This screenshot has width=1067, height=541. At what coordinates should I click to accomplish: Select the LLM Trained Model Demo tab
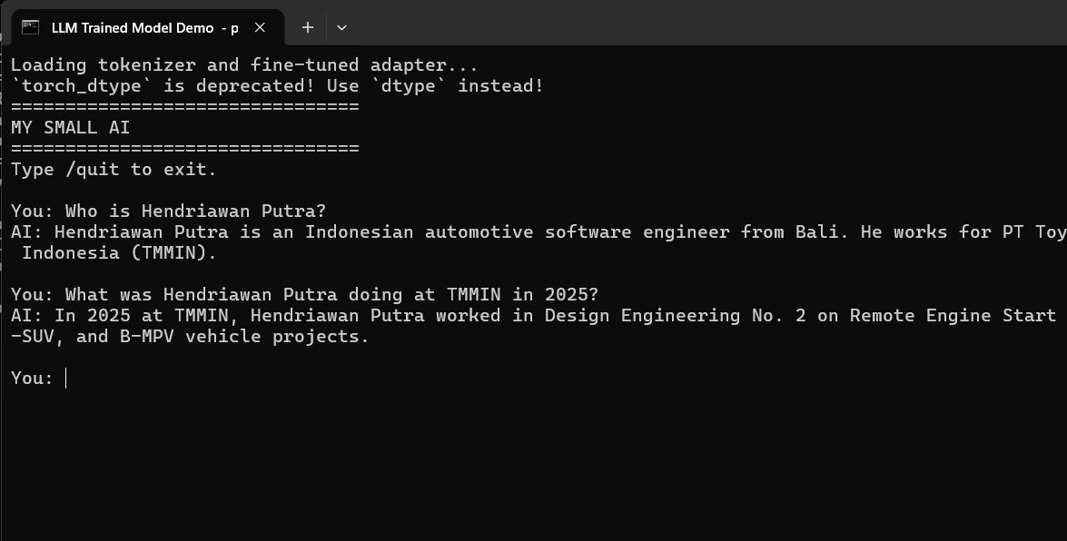(148, 27)
